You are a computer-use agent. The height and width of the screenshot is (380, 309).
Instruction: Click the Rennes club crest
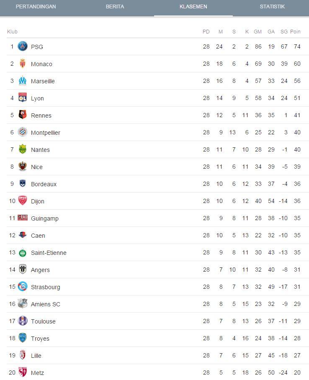pos(23,115)
